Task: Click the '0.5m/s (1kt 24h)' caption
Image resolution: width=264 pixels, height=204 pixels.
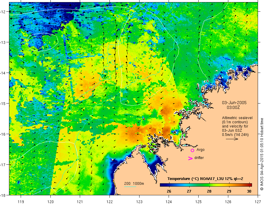Action: [x=235, y=135]
